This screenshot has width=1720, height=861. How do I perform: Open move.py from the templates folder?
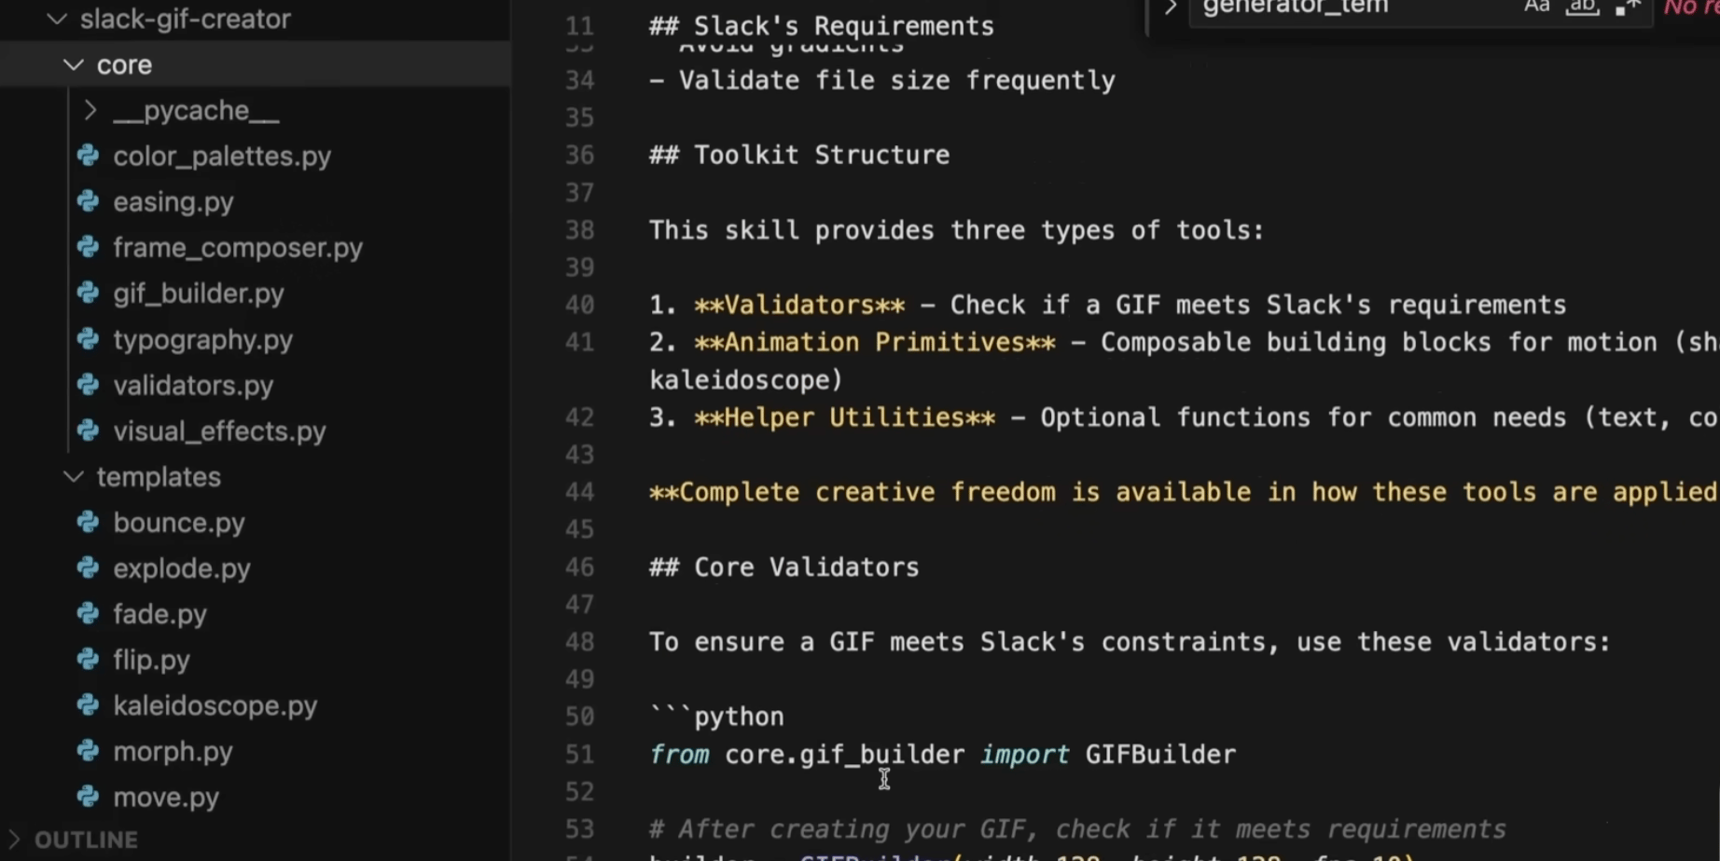click(166, 797)
